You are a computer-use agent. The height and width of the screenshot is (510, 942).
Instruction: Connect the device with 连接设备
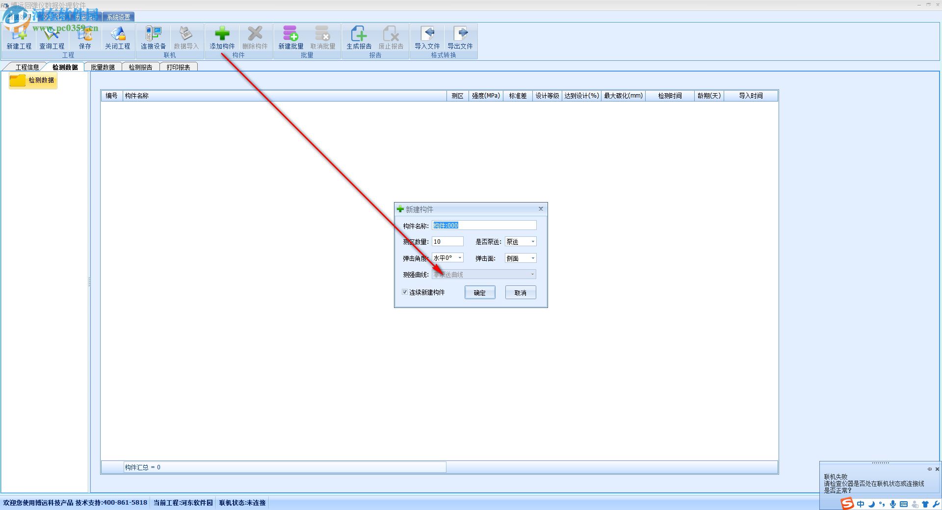point(154,38)
